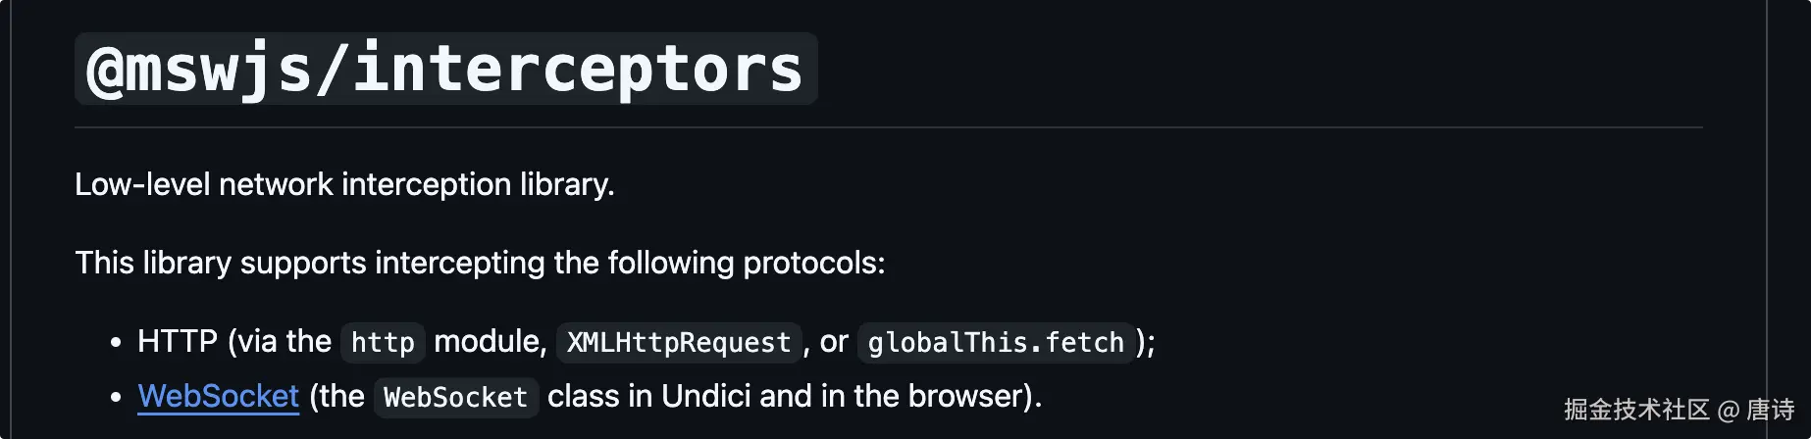This screenshot has width=1811, height=439.
Task: Click the 'Low-level network interception library' text
Action: [344, 184]
